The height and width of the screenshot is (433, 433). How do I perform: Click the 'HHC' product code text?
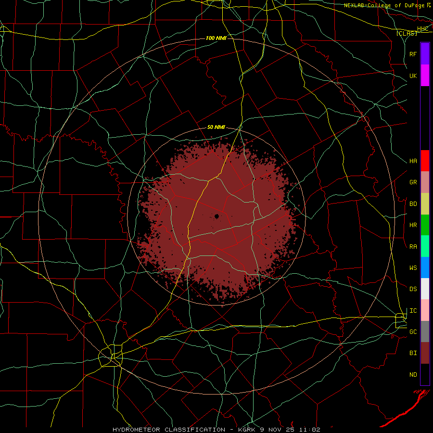click(x=422, y=29)
